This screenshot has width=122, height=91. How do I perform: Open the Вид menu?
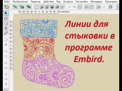tap(58, 2)
